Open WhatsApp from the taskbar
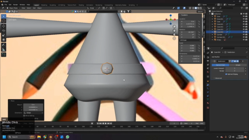 [68, 137]
